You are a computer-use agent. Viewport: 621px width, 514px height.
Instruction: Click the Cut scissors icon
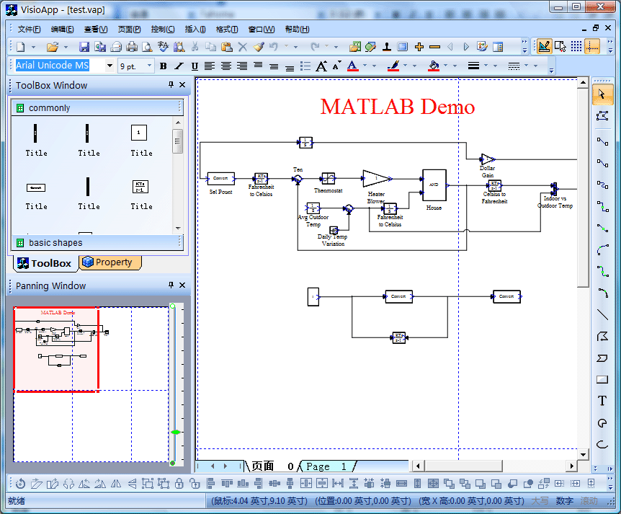tap(195, 47)
